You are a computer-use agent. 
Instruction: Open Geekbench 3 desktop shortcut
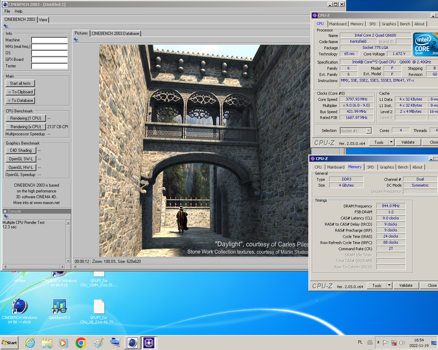[x=59, y=309]
